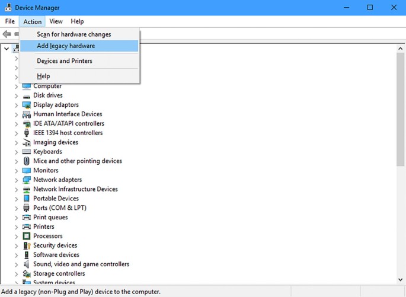Click the Printers device icon
This screenshot has height=297, width=406.
tap(27, 226)
